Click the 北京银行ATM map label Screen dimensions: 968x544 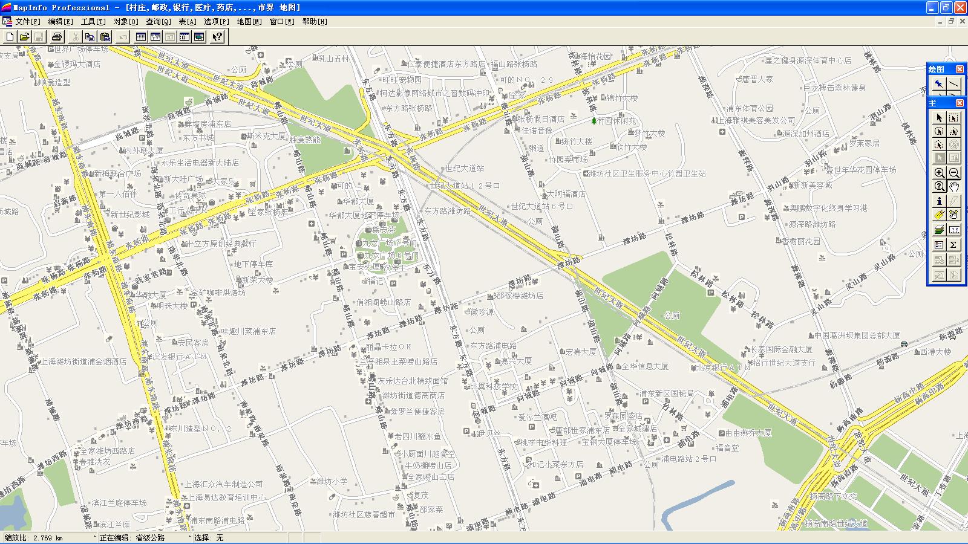coord(723,367)
